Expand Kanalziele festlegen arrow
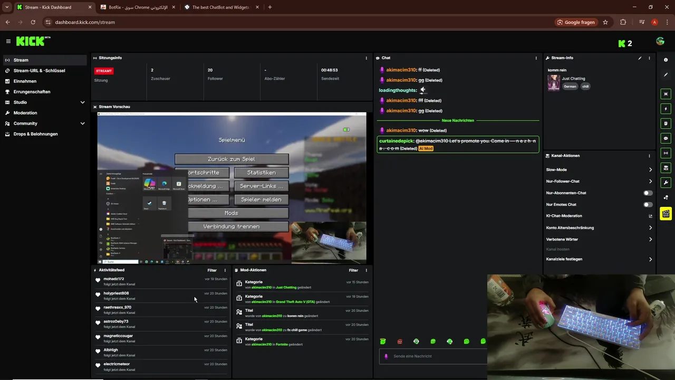Screen dimensions: 675x380 pos(650,260)
